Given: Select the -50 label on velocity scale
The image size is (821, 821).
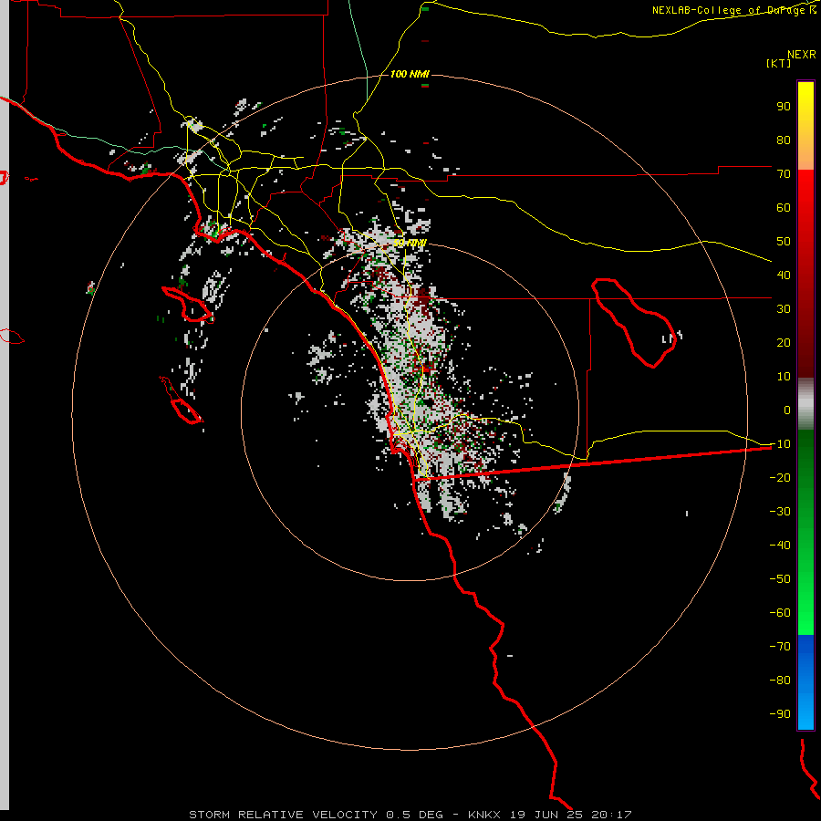Looking at the screenshot, I should pos(780,578).
